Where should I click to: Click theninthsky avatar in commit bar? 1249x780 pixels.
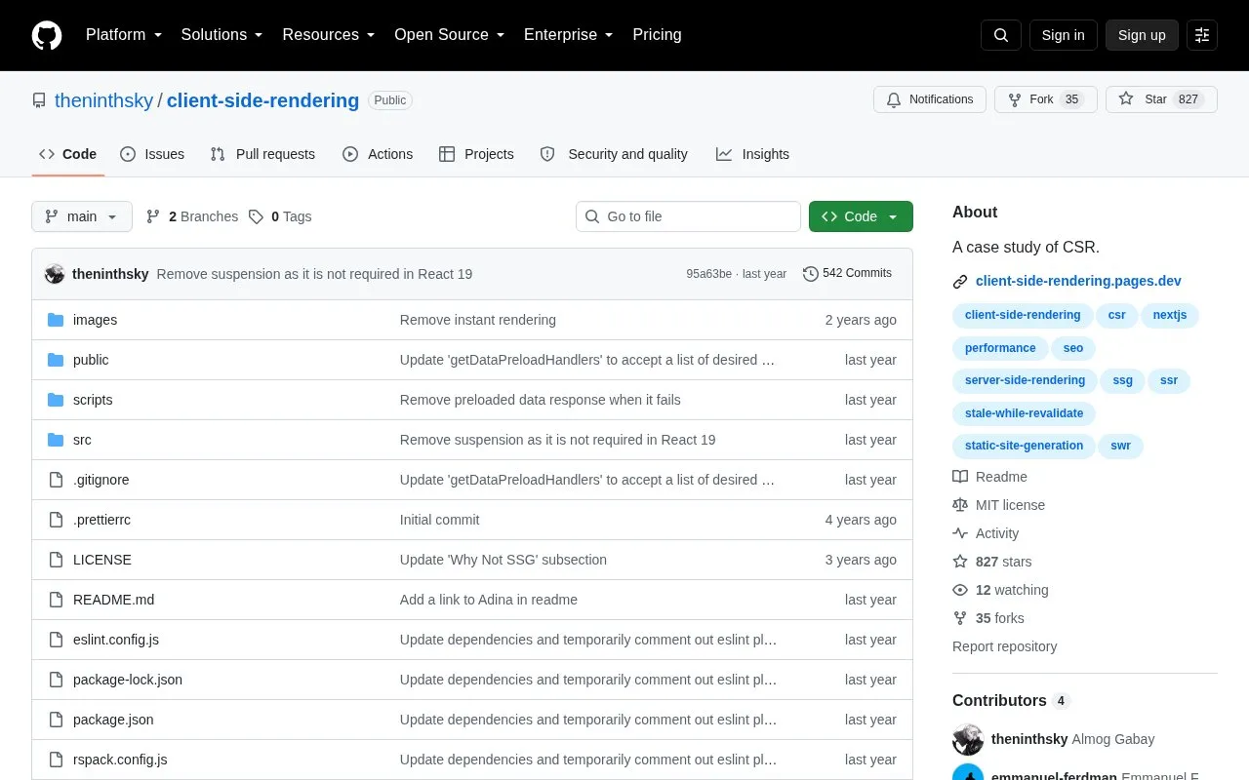pos(55,274)
